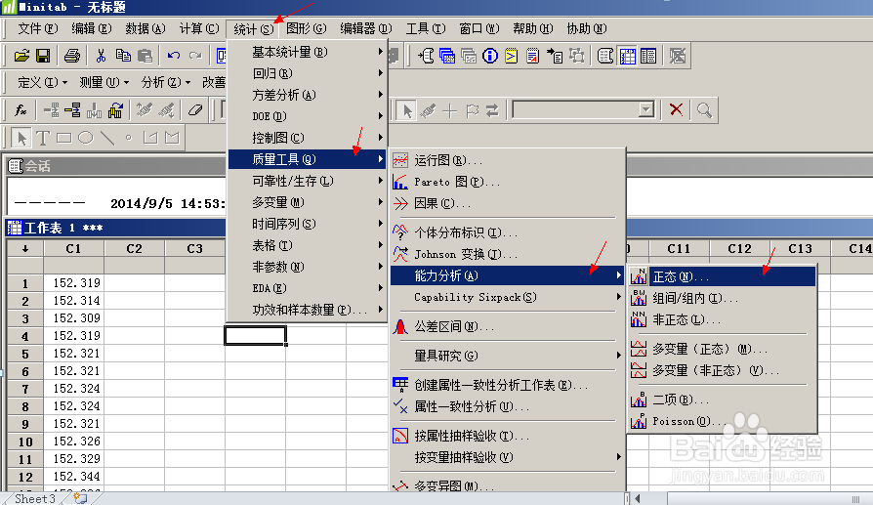The height and width of the screenshot is (505, 873).
Task: Click the Cut scissors icon
Action: click(x=101, y=56)
